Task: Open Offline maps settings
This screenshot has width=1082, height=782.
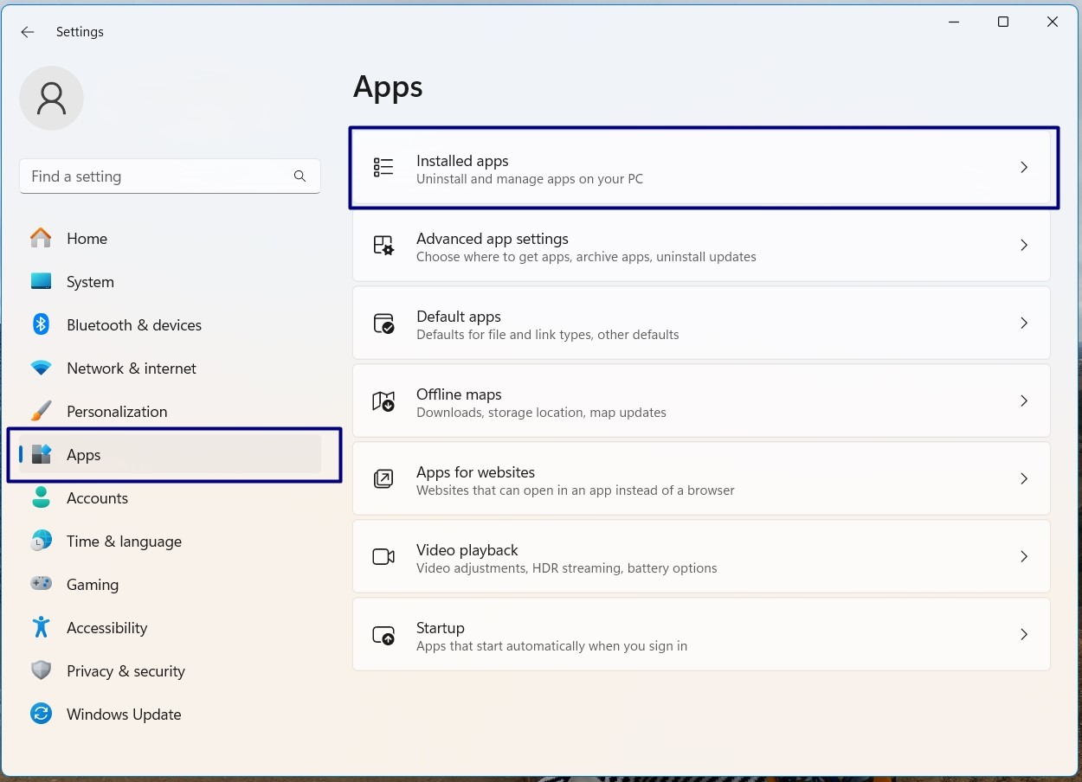Action: tap(700, 401)
